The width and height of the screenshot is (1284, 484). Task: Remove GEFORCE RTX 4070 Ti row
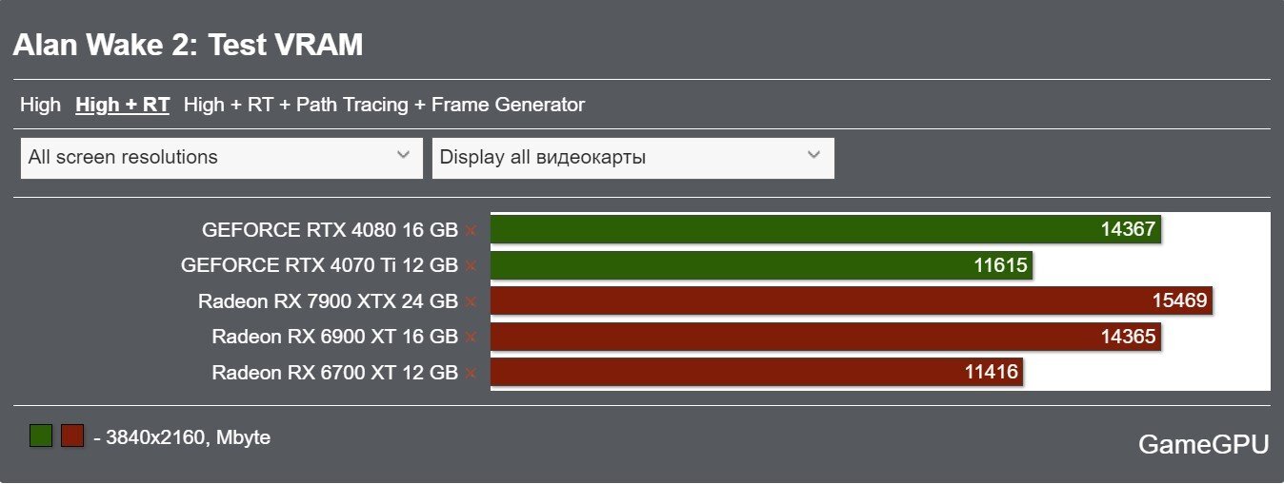[x=471, y=266]
